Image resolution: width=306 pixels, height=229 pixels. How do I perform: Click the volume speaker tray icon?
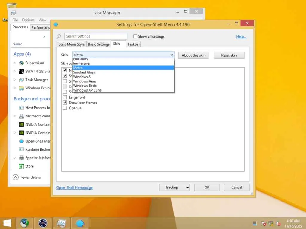pyautogui.click(x=278, y=224)
